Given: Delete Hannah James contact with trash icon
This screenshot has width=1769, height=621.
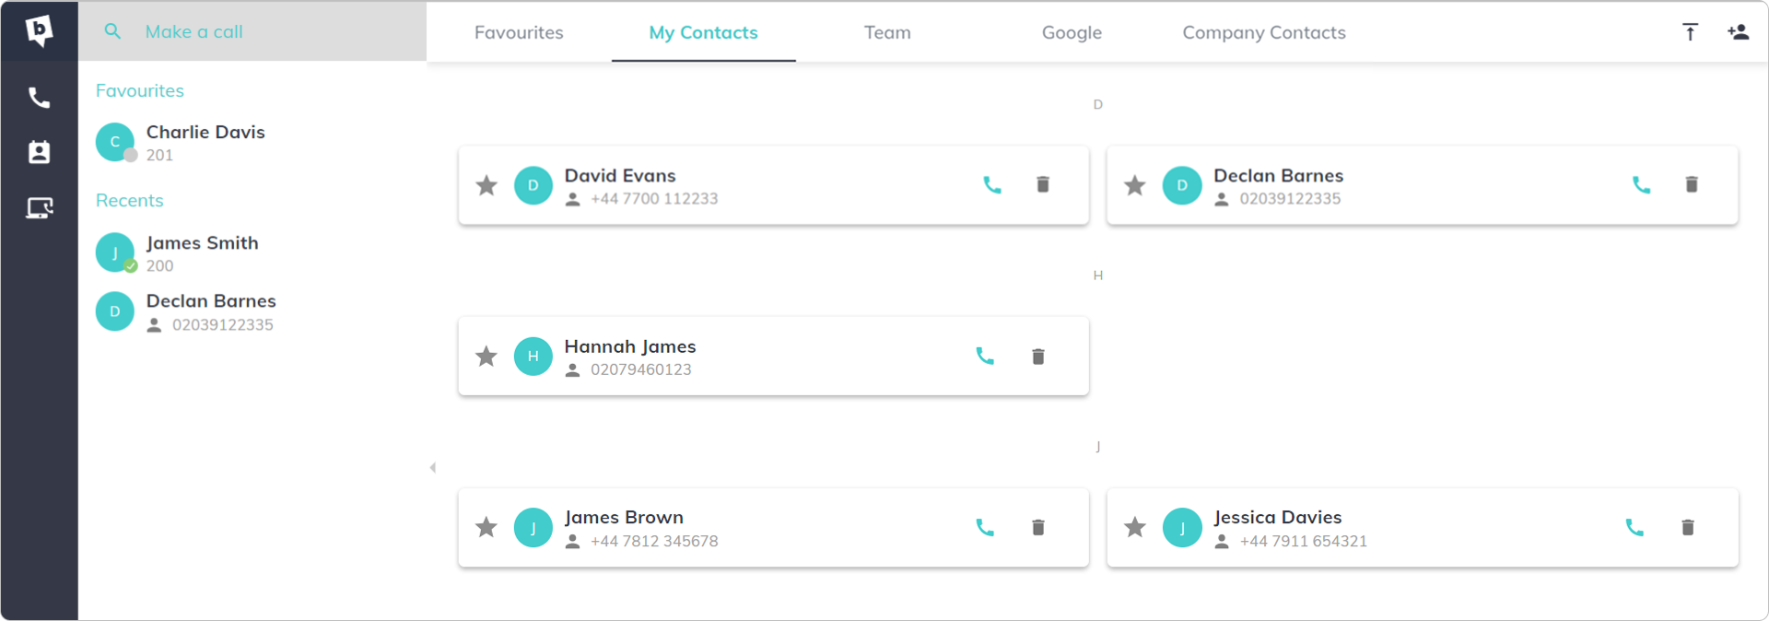Looking at the screenshot, I should 1038,357.
